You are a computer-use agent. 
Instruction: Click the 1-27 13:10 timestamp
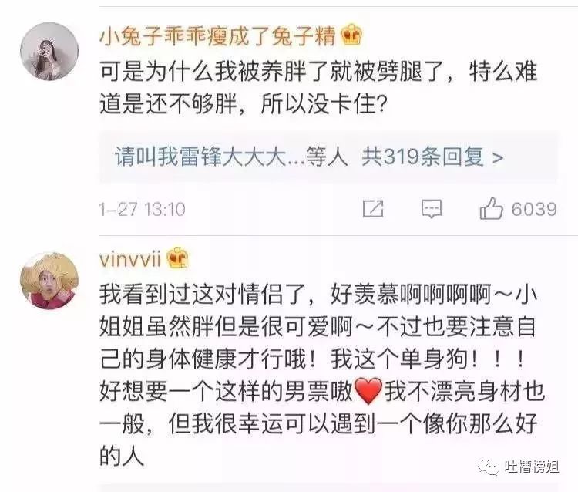point(143,210)
